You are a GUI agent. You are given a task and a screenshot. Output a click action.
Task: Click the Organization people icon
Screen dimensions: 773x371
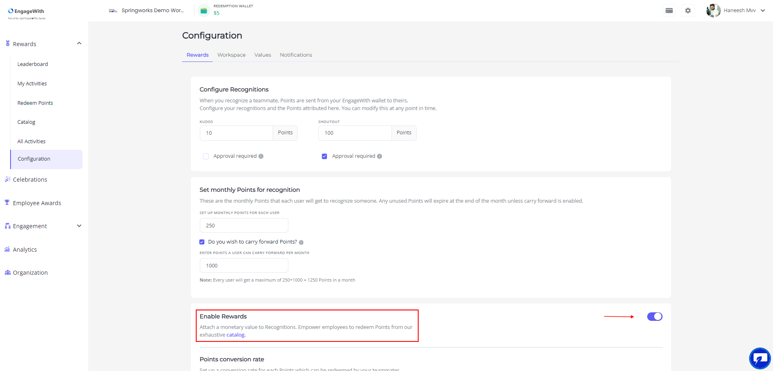click(8, 272)
